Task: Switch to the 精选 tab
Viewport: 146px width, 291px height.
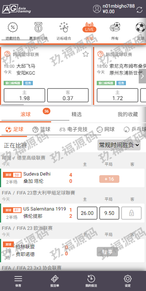Action: point(77,114)
